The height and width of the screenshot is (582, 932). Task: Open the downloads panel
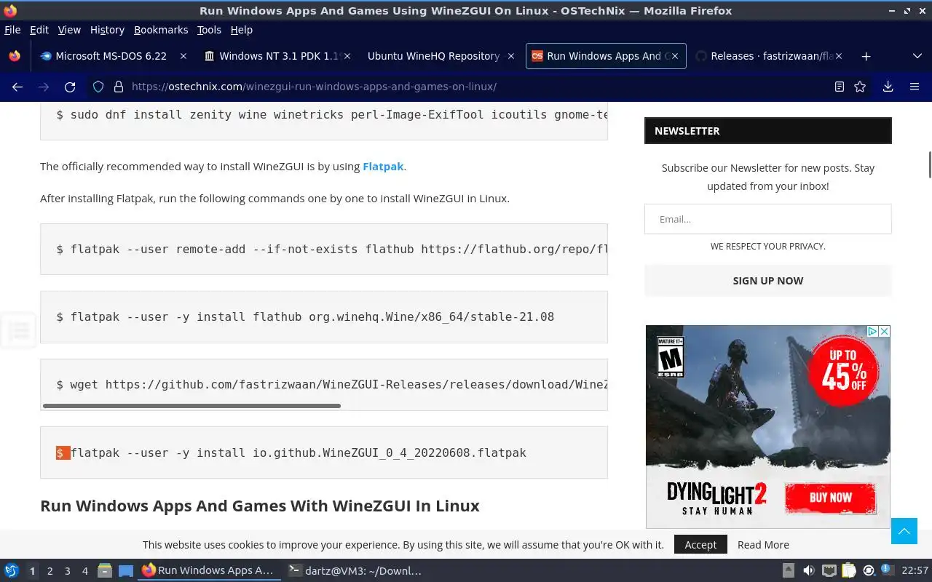(888, 87)
